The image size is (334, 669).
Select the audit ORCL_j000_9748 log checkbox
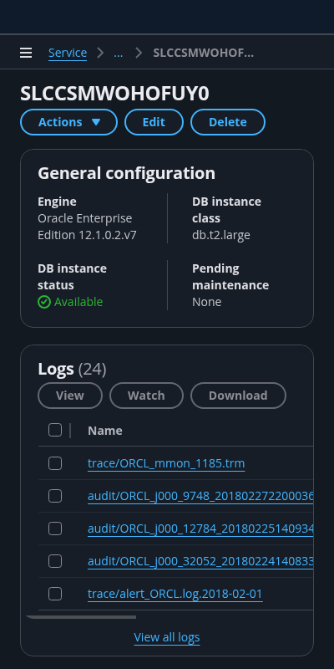[x=55, y=496]
